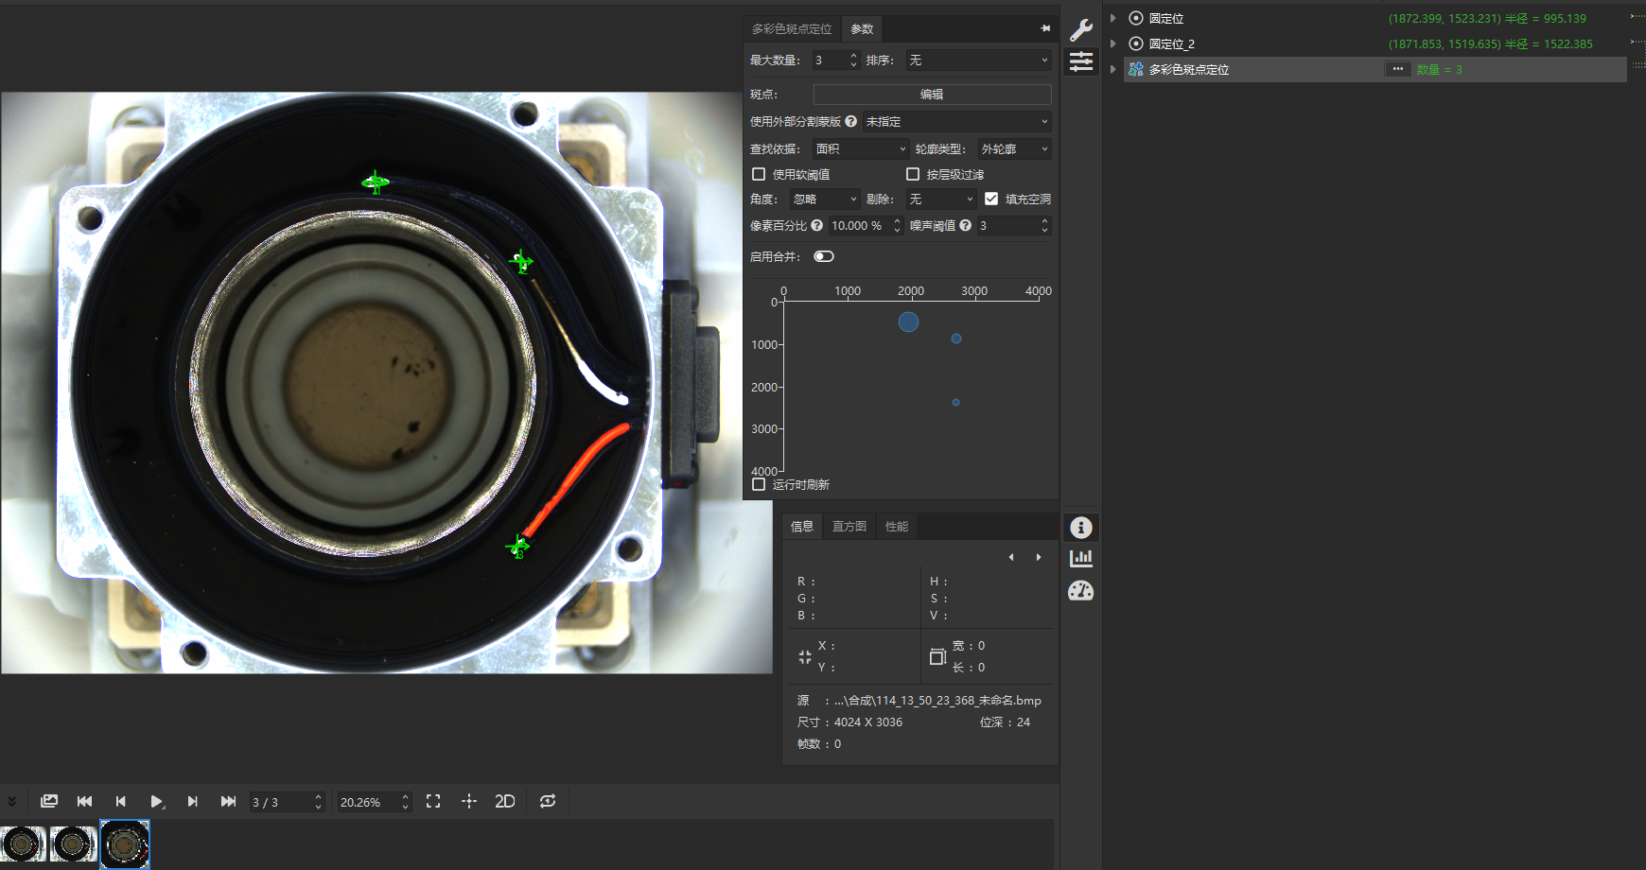The height and width of the screenshot is (870, 1646).
Task: Enable the 使用软阈值 checkbox
Action: tap(759, 174)
